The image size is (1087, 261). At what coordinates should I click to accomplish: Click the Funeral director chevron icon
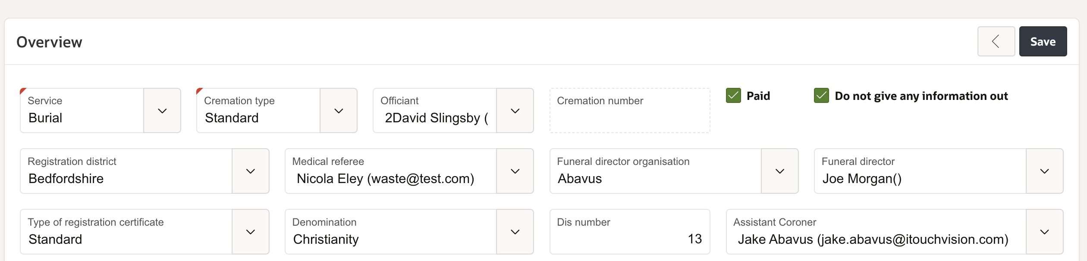[x=1044, y=171]
